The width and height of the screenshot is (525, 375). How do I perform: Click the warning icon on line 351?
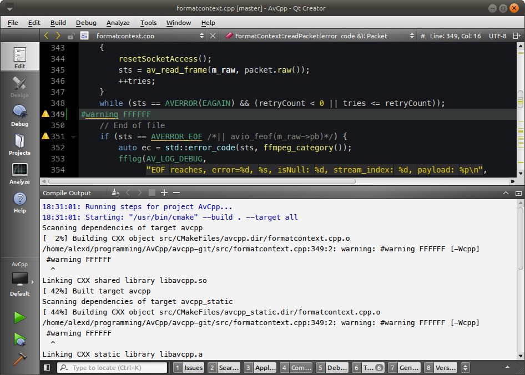coord(45,136)
